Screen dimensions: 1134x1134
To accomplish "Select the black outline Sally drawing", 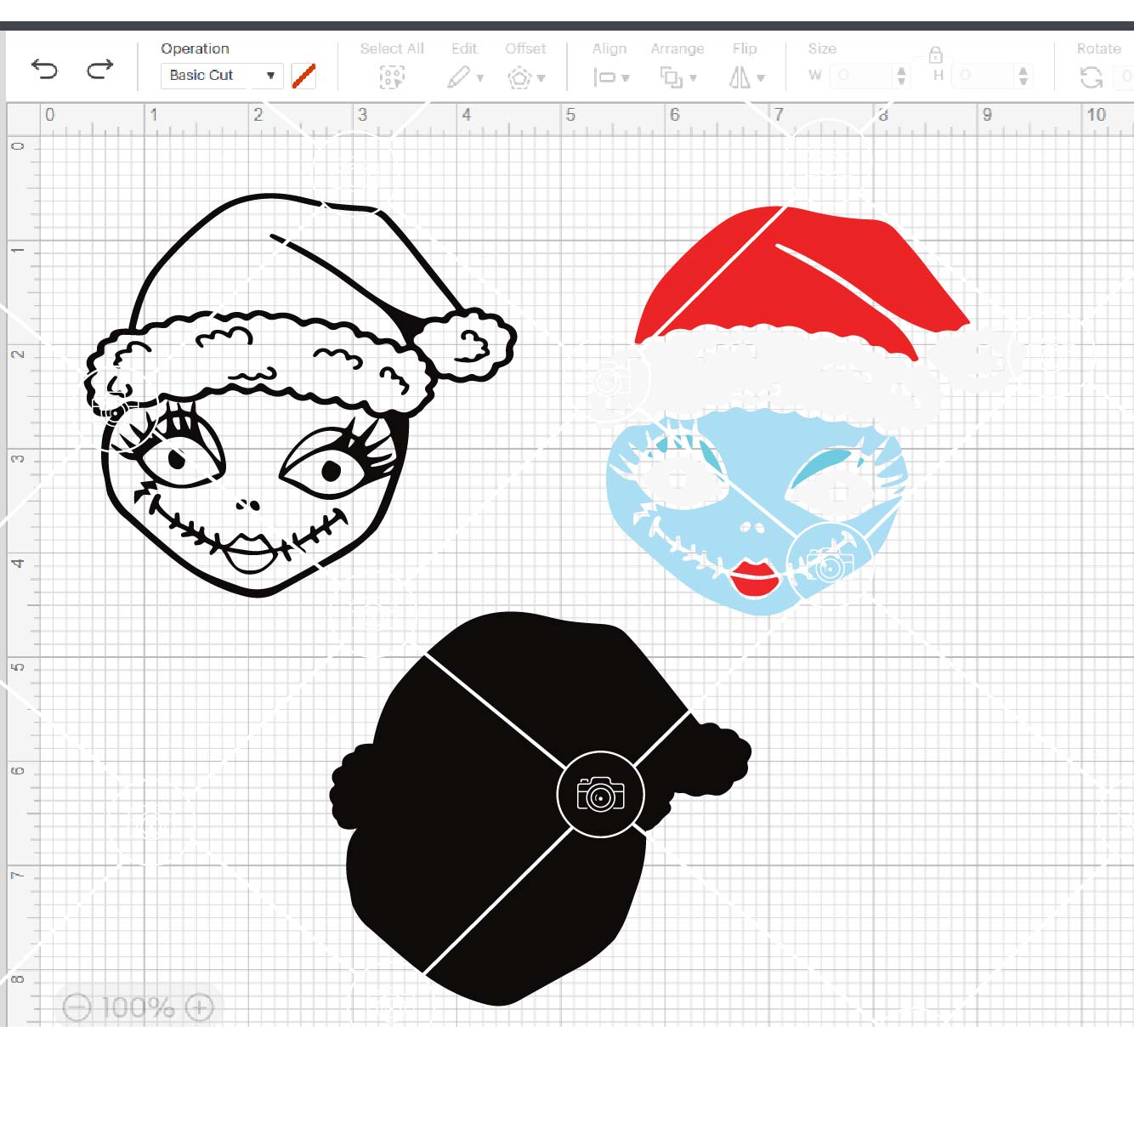I will [300, 395].
